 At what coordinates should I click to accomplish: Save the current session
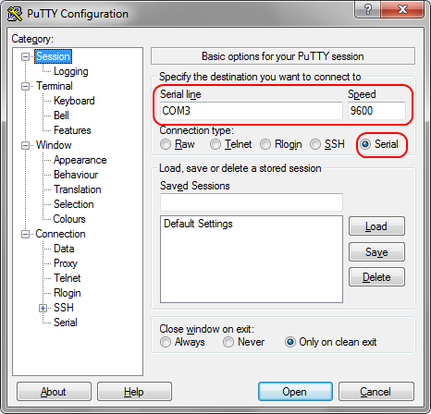click(376, 252)
